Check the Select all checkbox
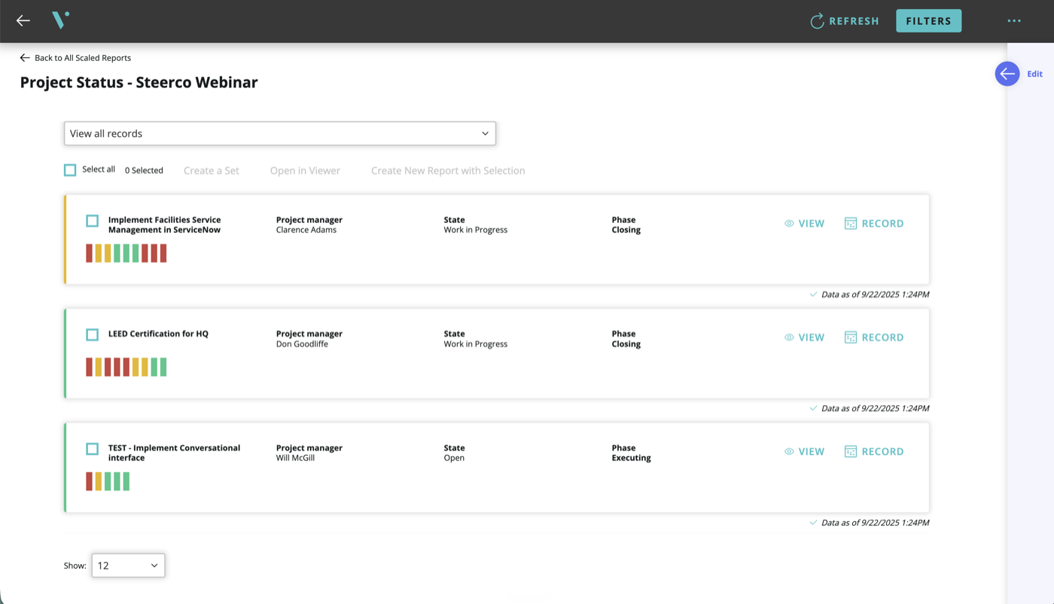 [x=70, y=170]
